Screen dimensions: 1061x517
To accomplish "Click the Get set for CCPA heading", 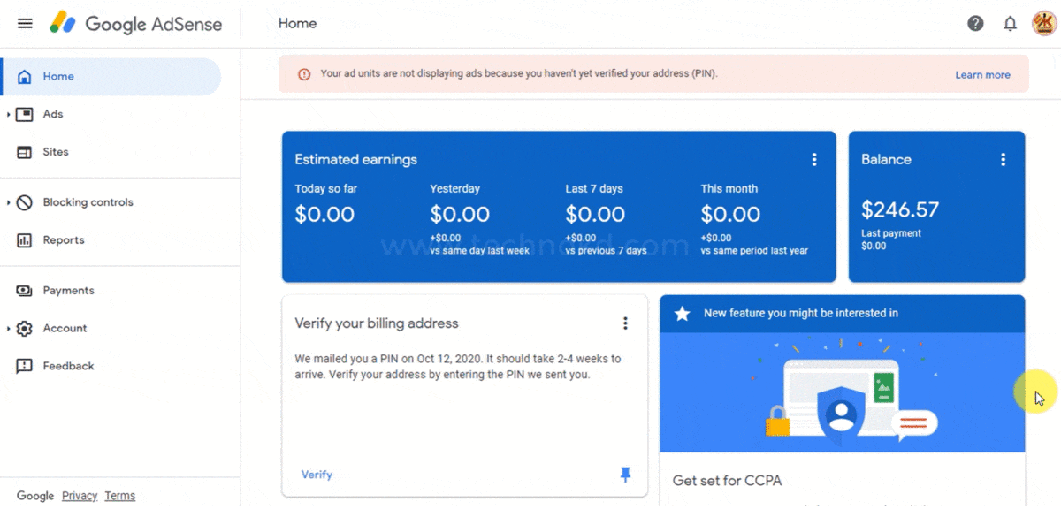I will pos(727,481).
